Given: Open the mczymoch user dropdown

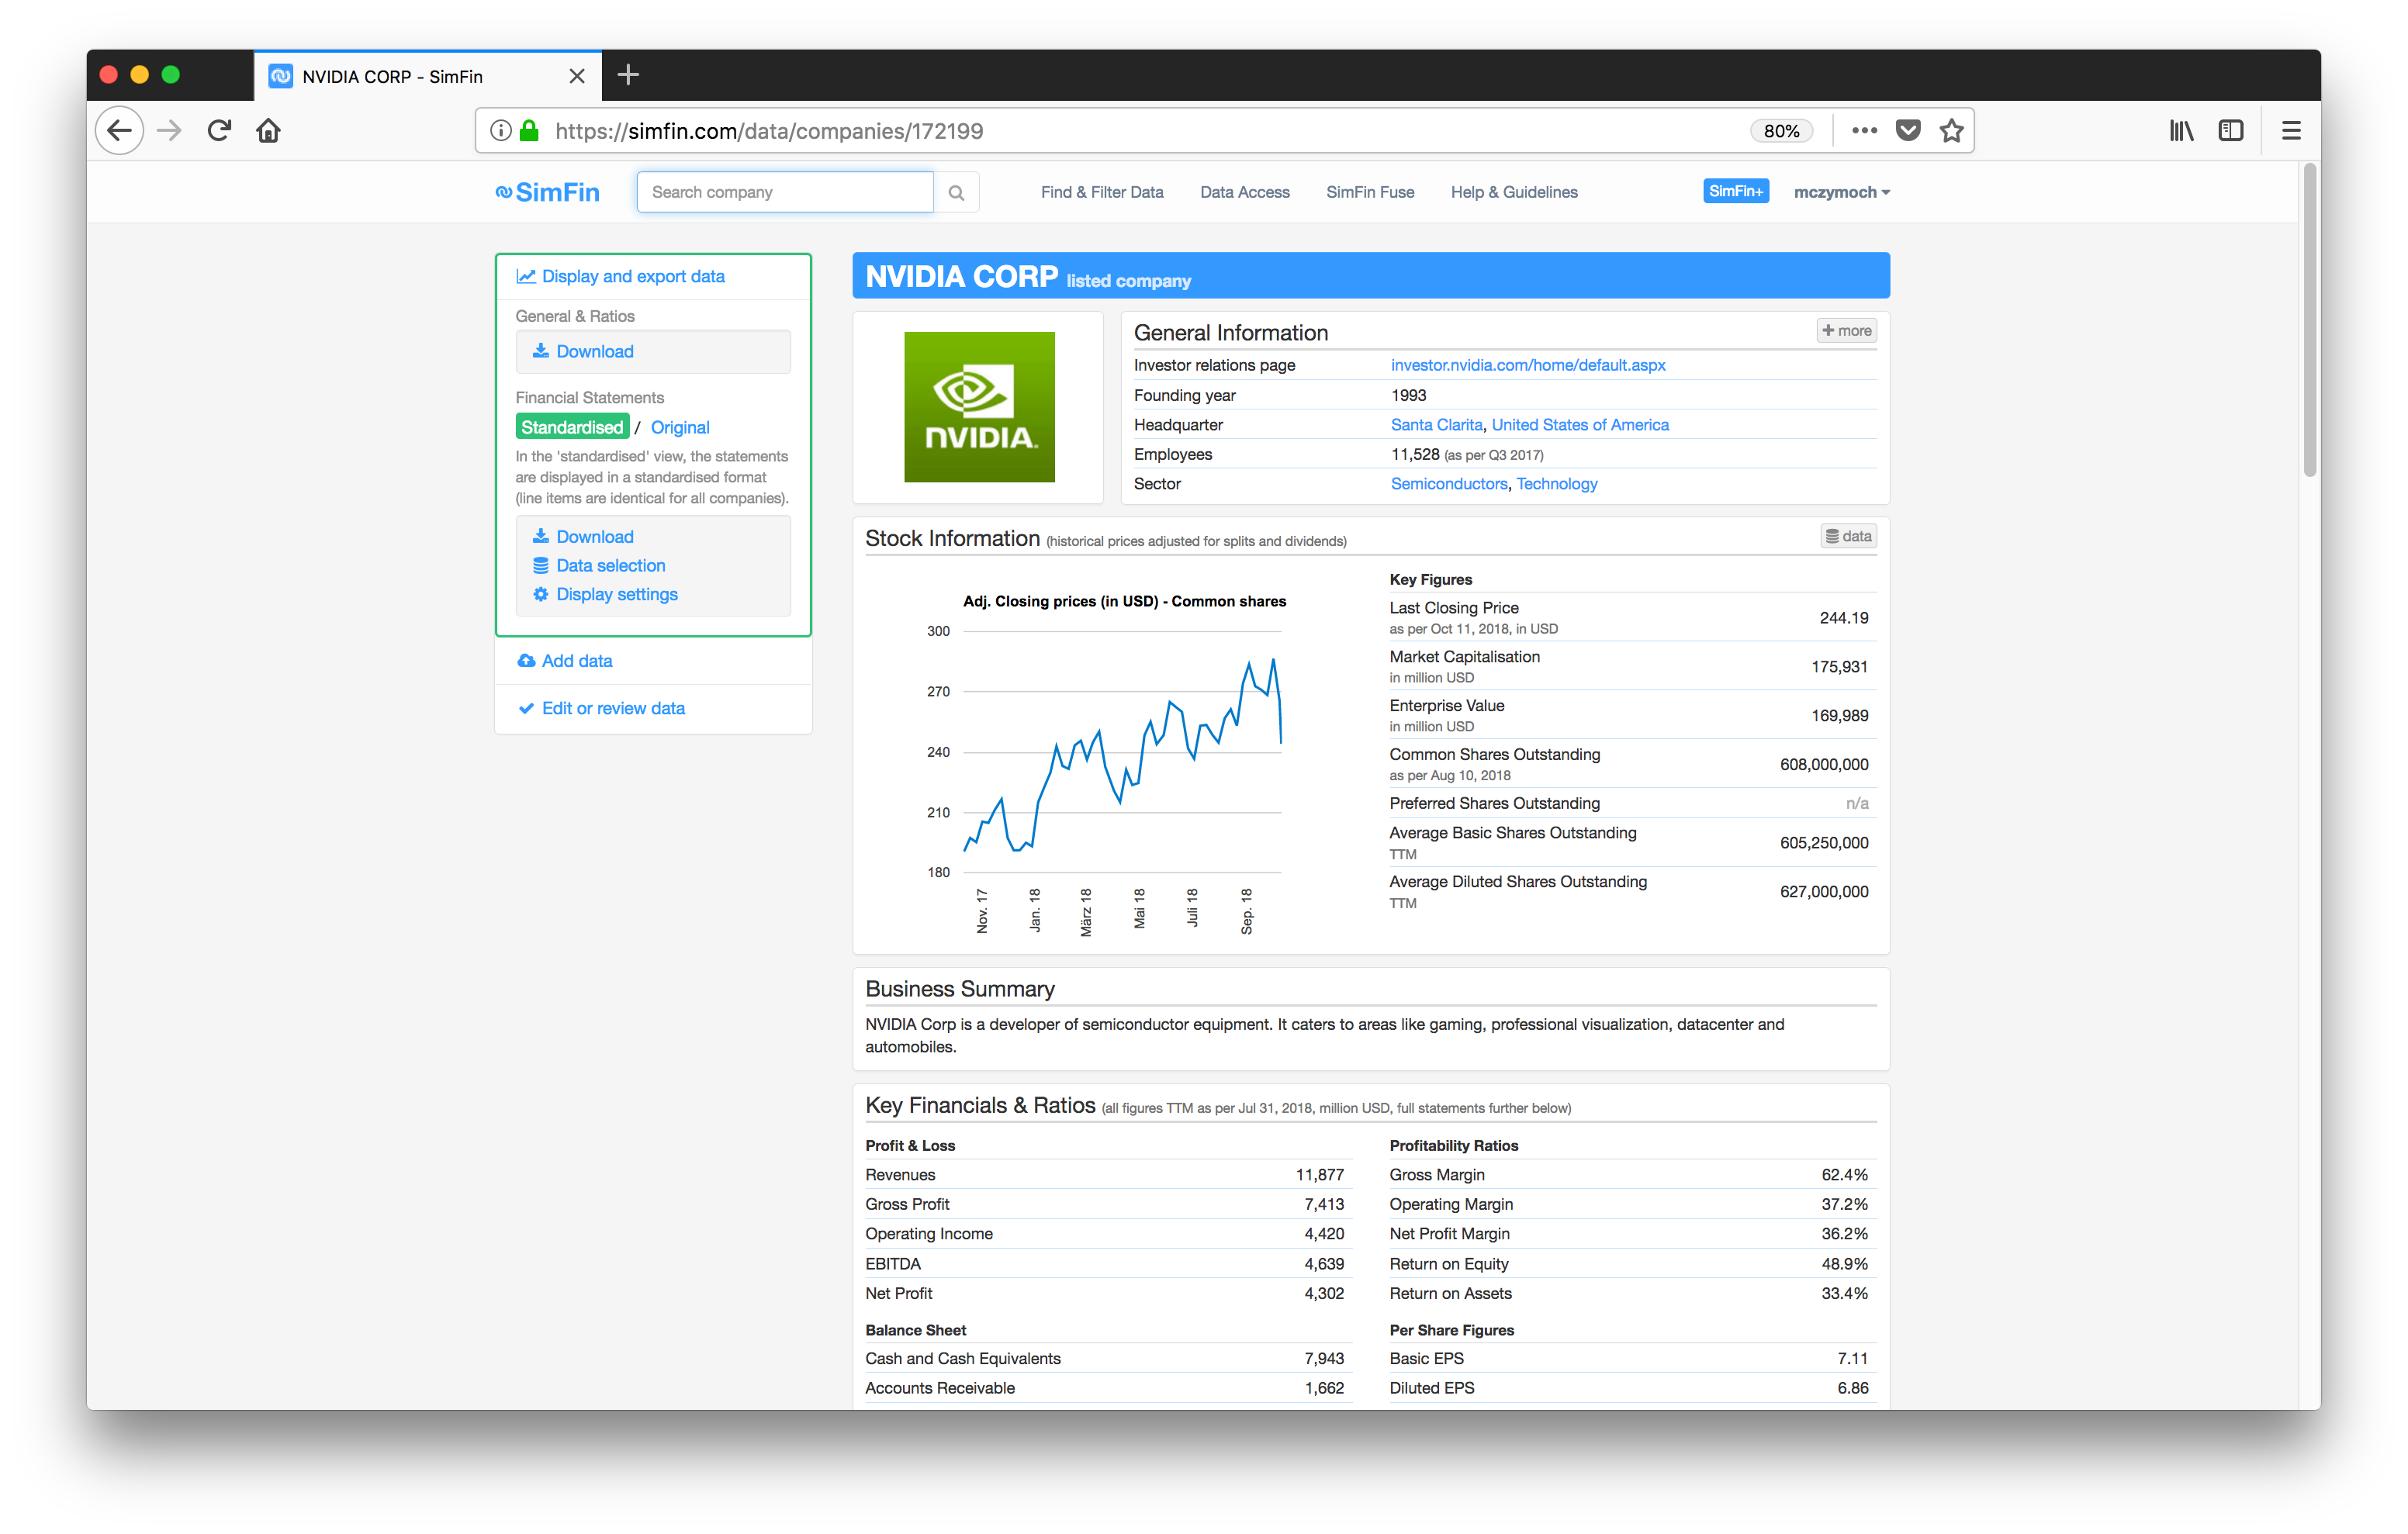Looking at the screenshot, I should click(x=1840, y=193).
